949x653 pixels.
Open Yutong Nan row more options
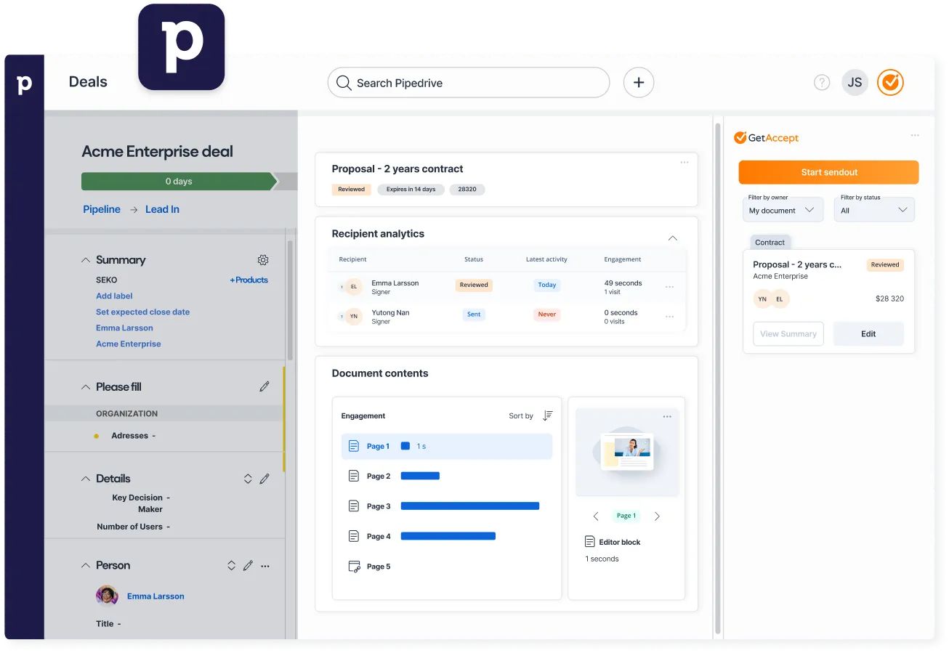(x=669, y=317)
